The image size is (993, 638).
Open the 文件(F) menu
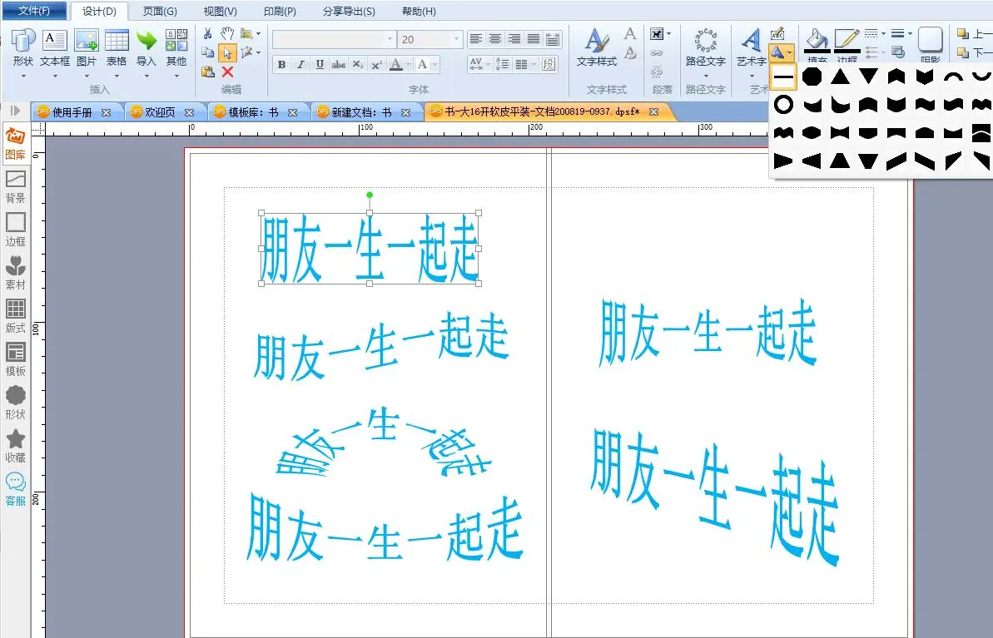coord(34,11)
